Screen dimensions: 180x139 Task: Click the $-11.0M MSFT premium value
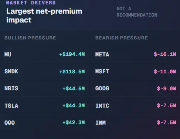point(165,72)
